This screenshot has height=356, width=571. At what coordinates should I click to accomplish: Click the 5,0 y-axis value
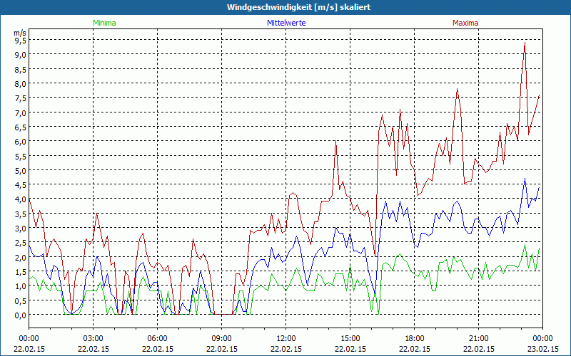20,171
